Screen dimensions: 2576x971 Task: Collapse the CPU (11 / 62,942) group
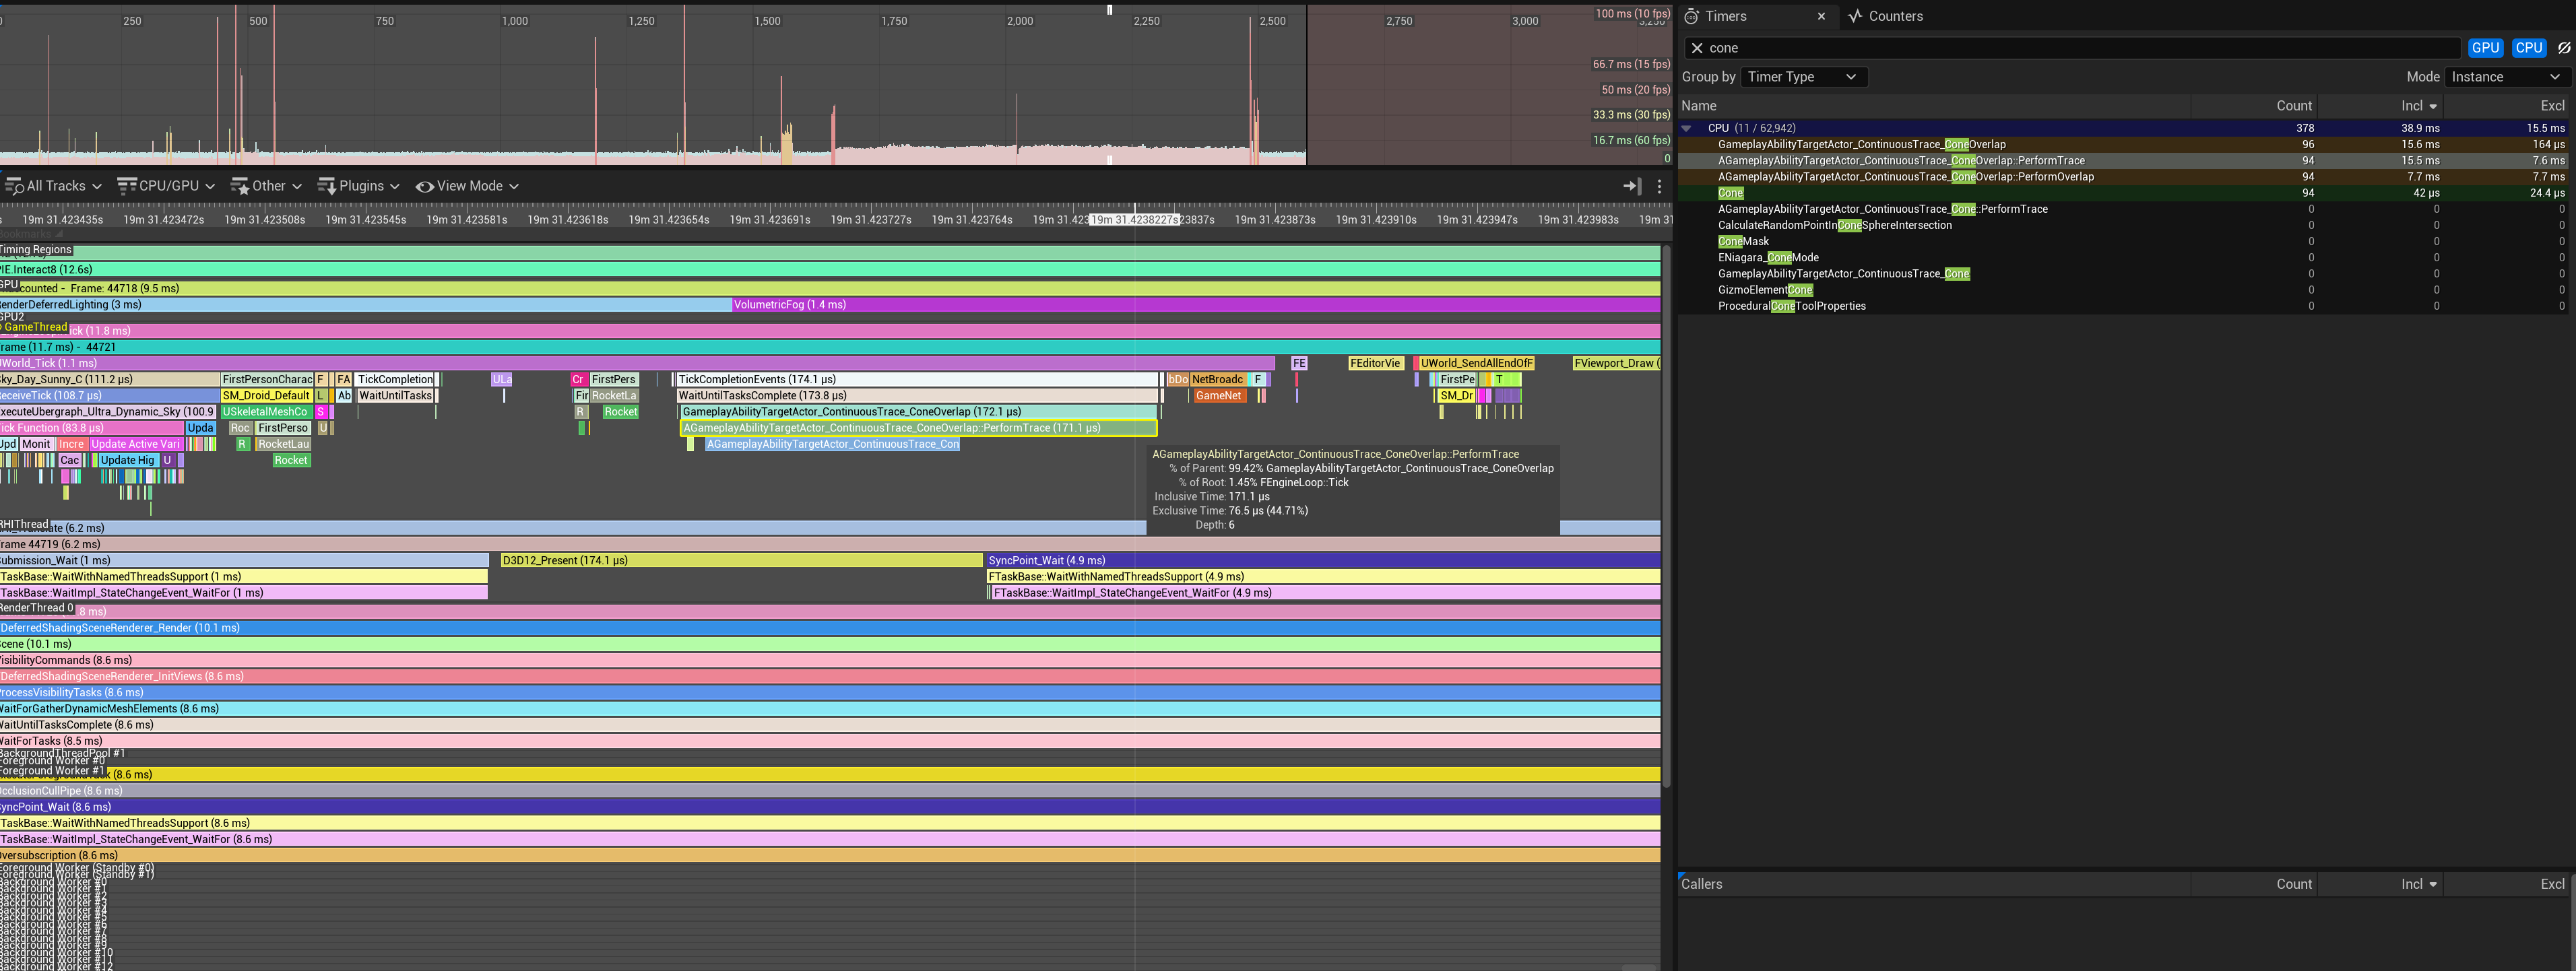point(1687,128)
